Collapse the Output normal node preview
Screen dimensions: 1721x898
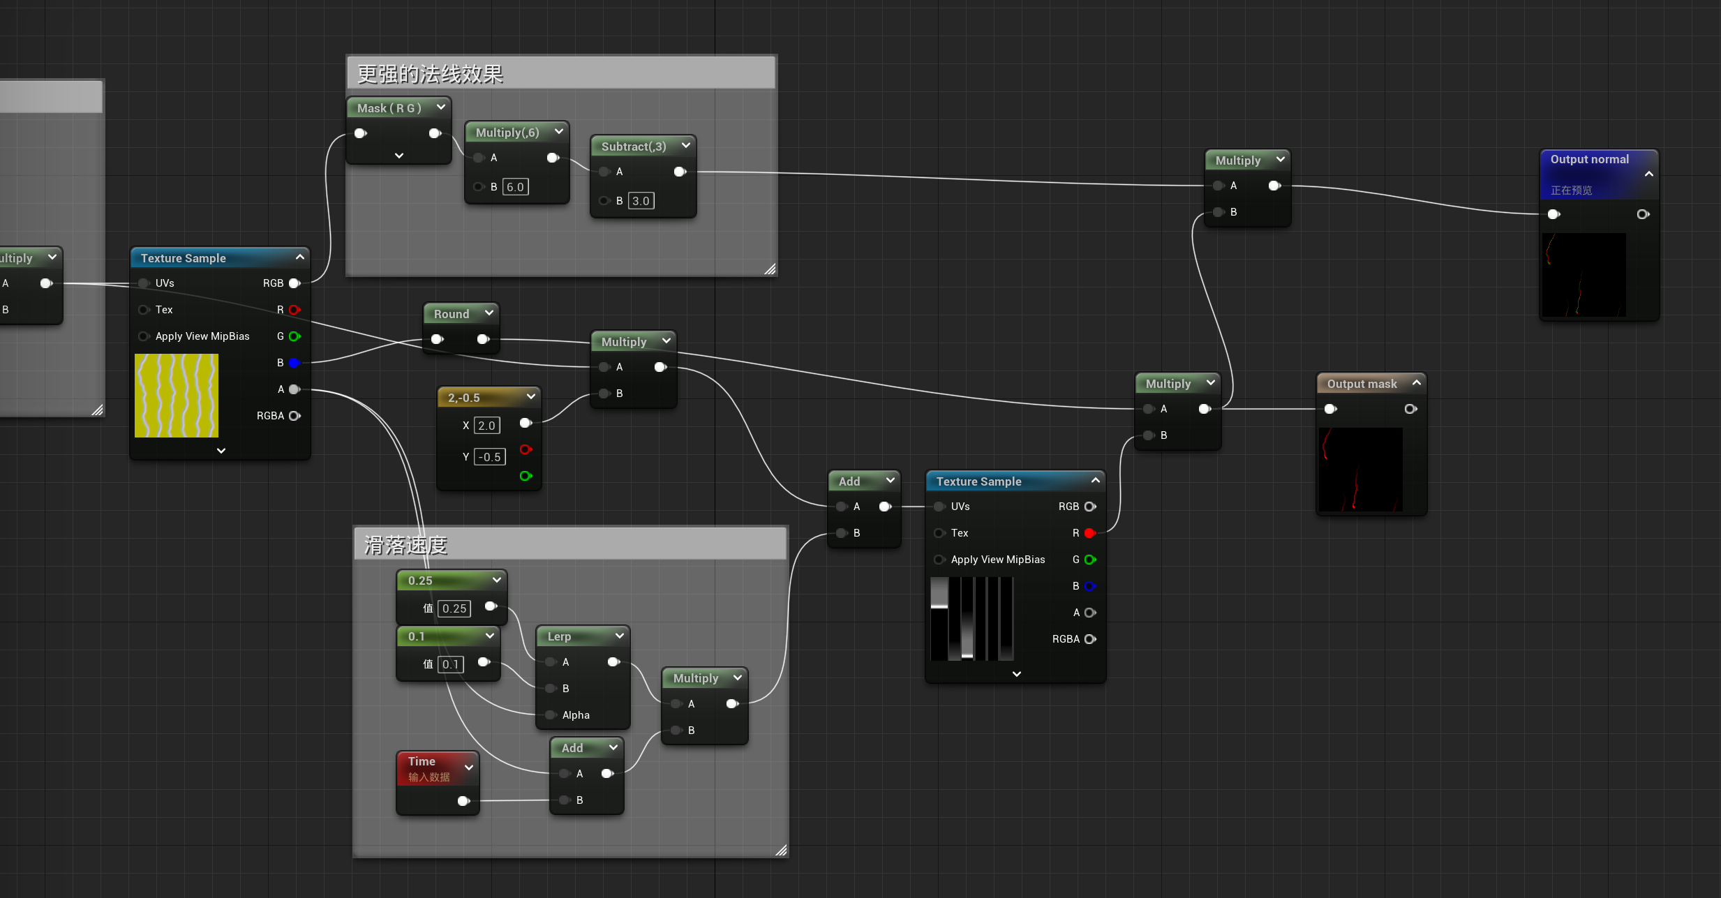(1648, 174)
